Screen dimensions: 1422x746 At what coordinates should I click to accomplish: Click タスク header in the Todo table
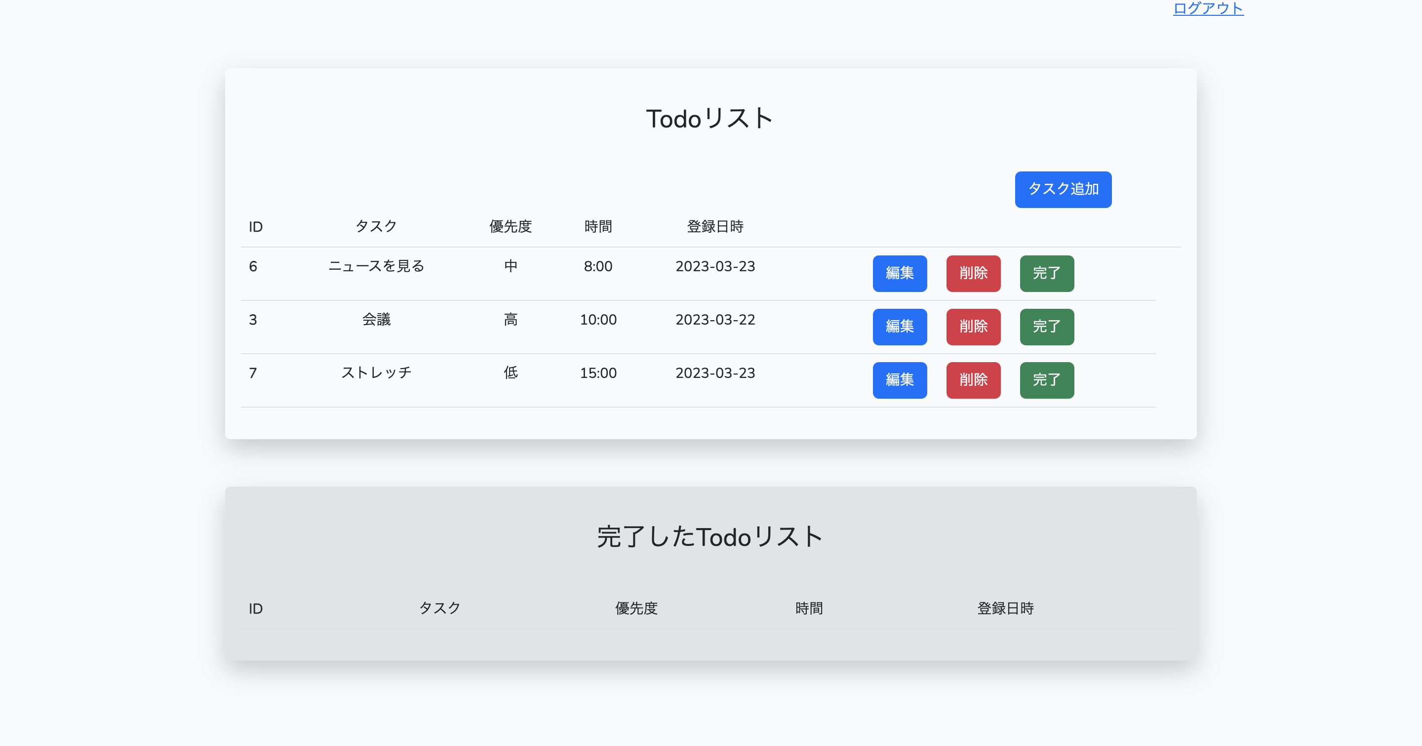(376, 226)
